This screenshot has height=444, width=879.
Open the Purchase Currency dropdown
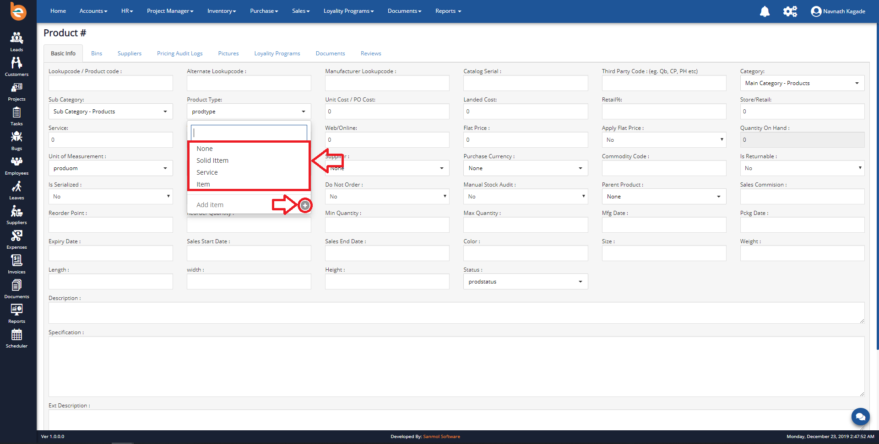click(x=526, y=168)
